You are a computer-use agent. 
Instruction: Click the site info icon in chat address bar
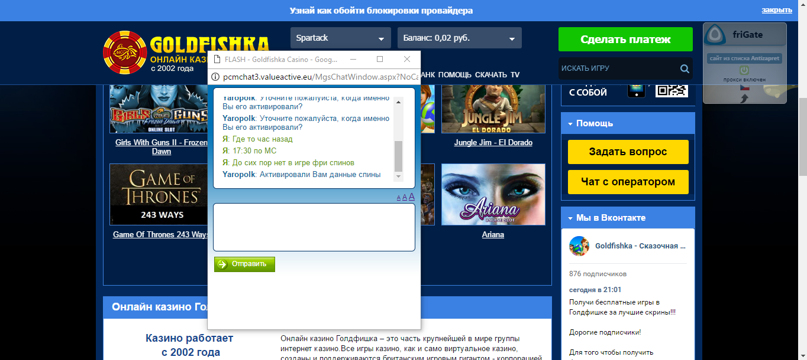[x=216, y=76]
